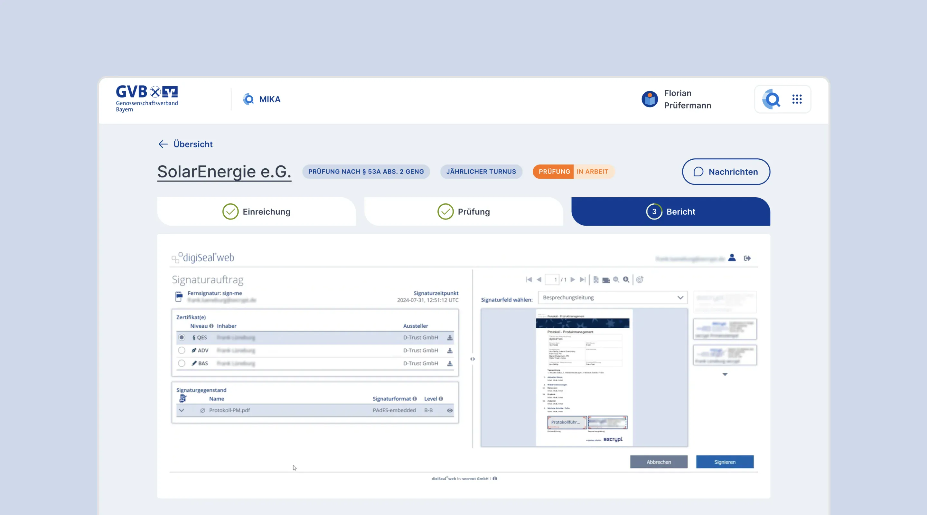
Task: Click the digiSeal user account icon
Action: point(732,258)
